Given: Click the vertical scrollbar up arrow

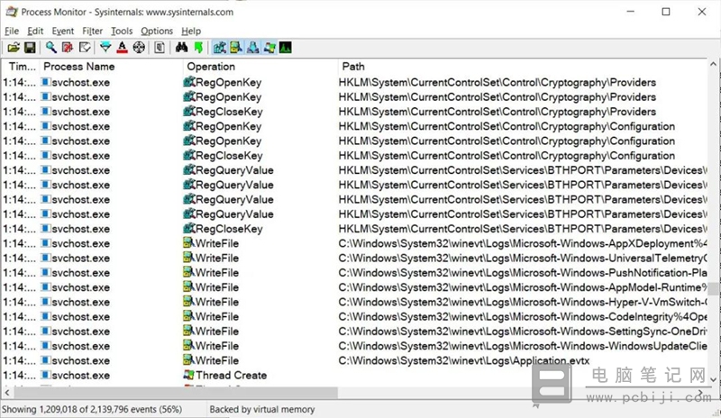Looking at the screenshot, I should (x=713, y=64).
